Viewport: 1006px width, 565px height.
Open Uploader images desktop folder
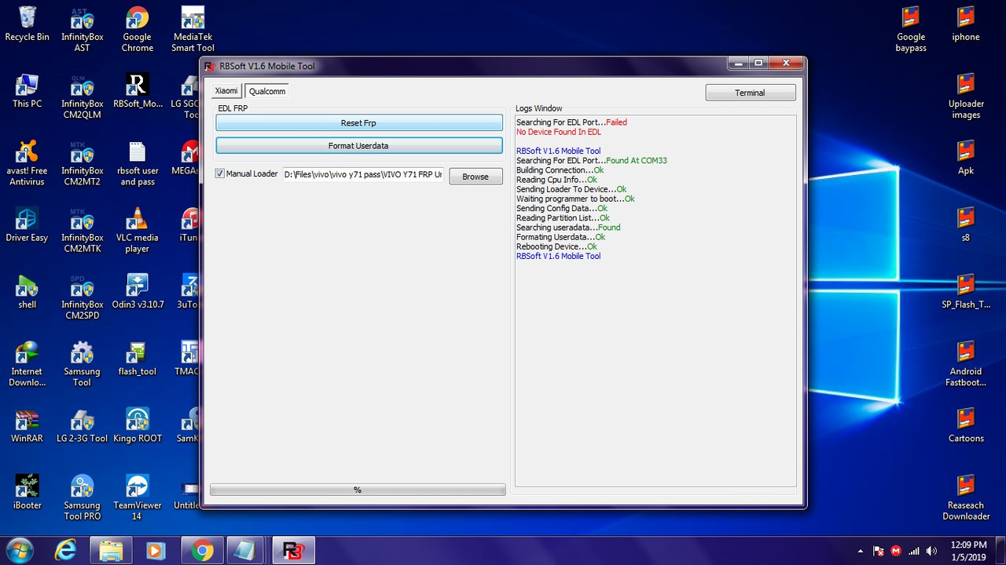pos(966,97)
